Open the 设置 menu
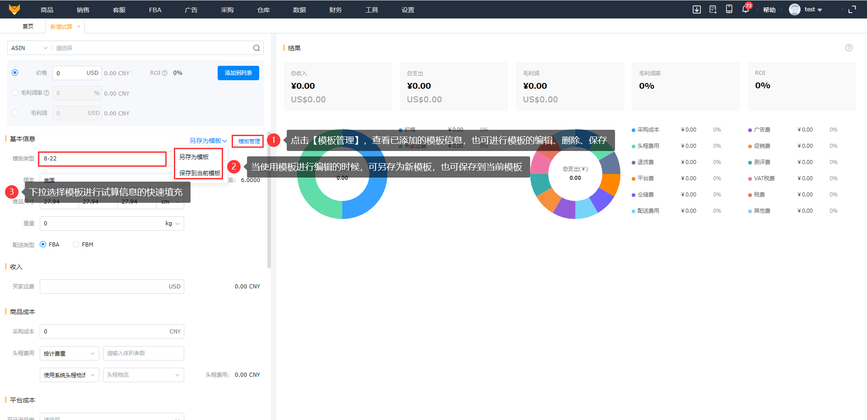This screenshot has height=420, width=867. click(408, 10)
